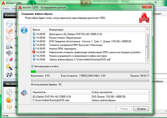This screenshot has width=167, height=118.
Task: Click the buffer usage progress bar
Action: pos(90,80)
